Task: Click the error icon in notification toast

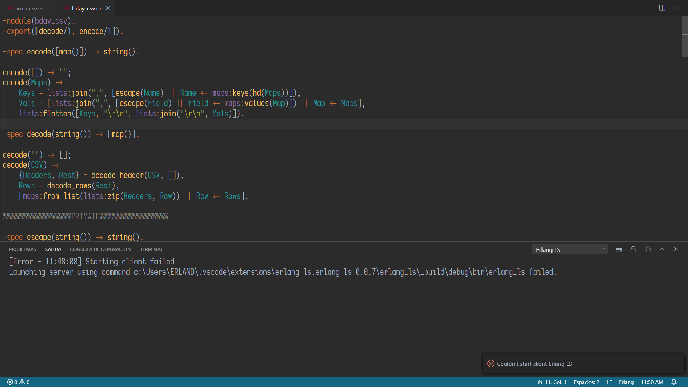Action: (x=491, y=364)
